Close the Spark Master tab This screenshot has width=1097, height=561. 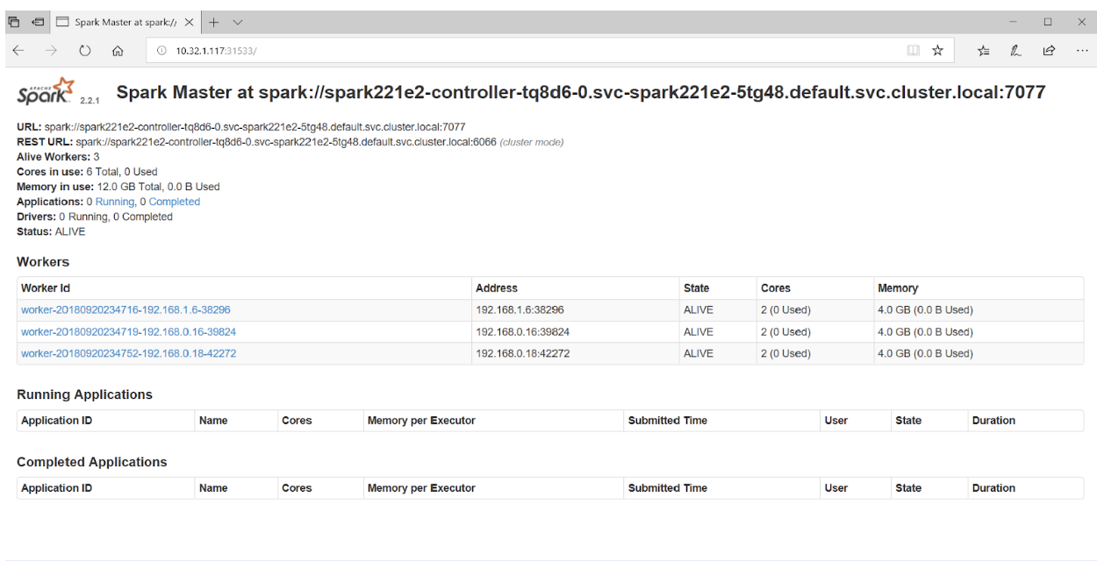pos(189,22)
